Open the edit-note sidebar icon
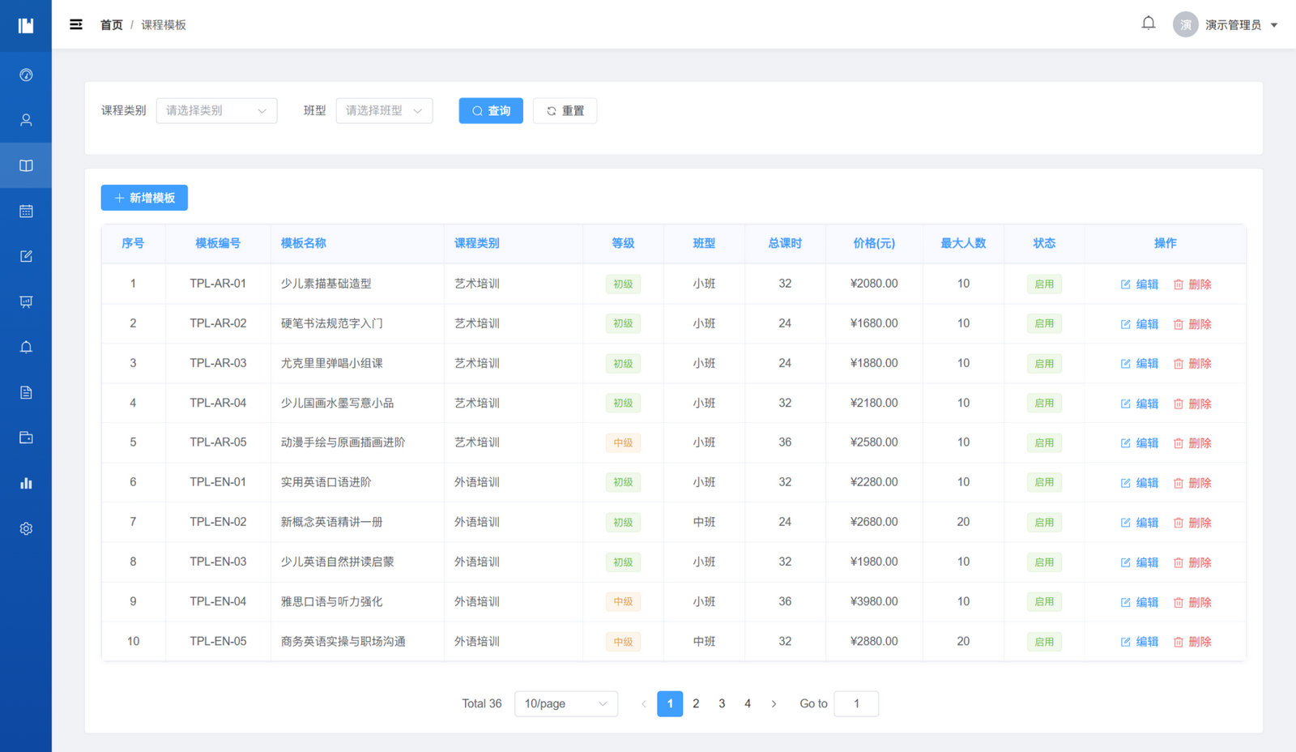Screen dimensions: 1296x752 (26, 256)
